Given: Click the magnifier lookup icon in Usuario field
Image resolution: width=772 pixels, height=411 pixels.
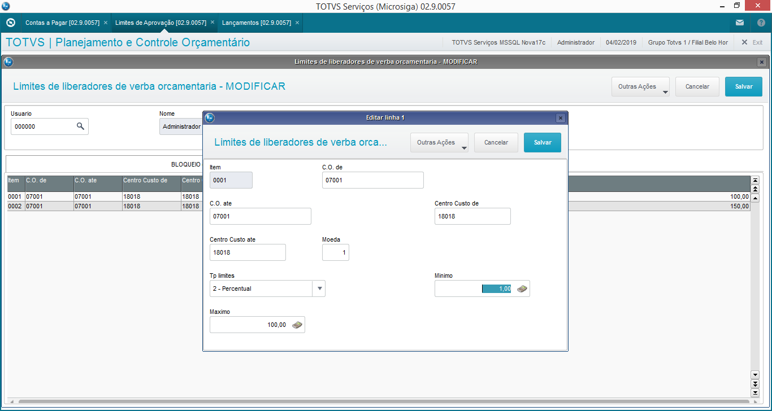Looking at the screenshot, I should coord(80,126).
